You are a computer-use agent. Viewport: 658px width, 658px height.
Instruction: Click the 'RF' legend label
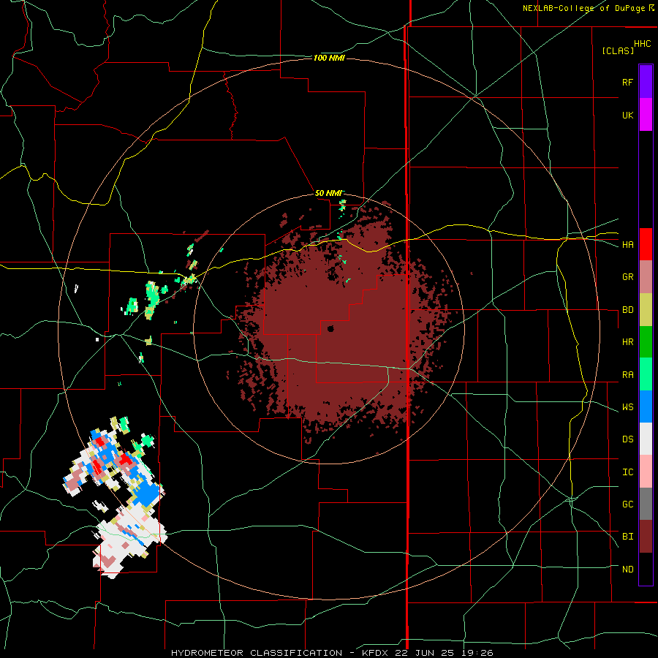click(x=627, y=83)
